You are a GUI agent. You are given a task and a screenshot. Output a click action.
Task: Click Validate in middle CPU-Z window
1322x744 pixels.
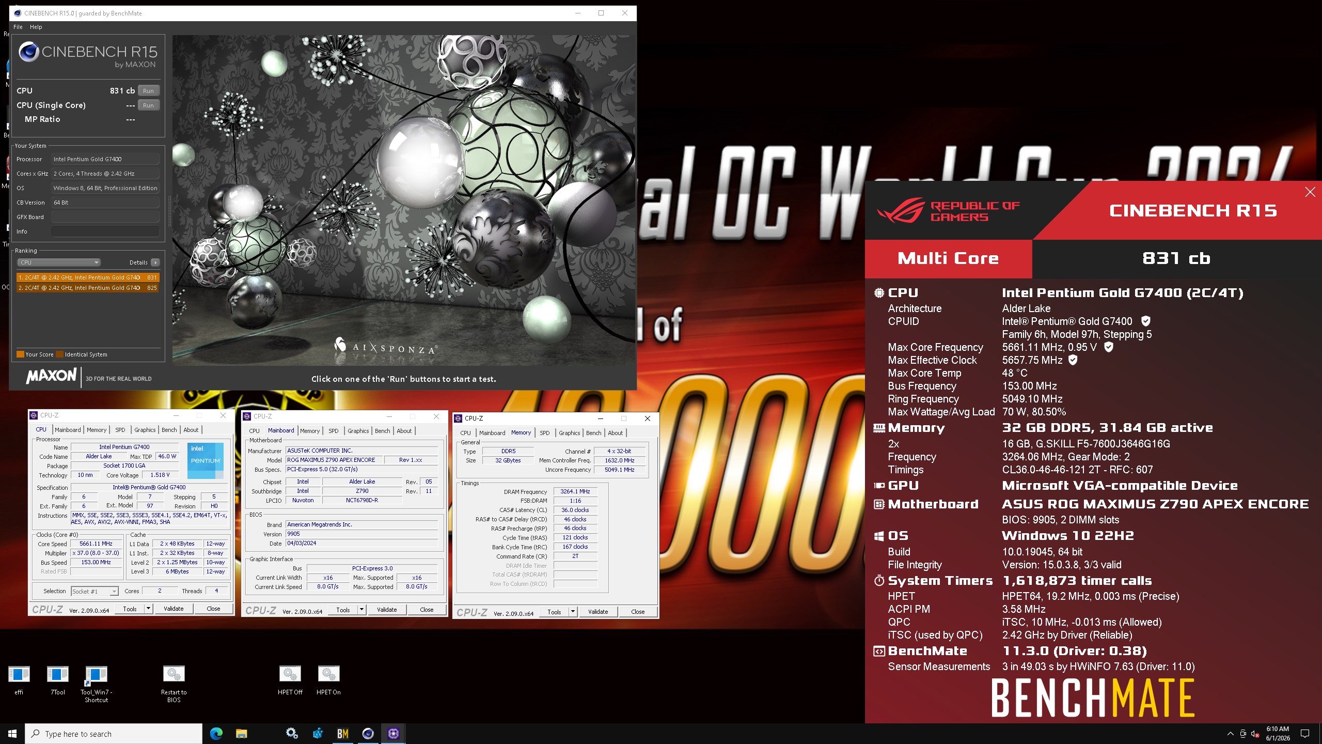click(x=387, y=610)
